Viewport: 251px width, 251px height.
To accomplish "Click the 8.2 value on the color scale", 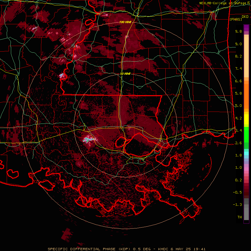I will pos(238,56).
